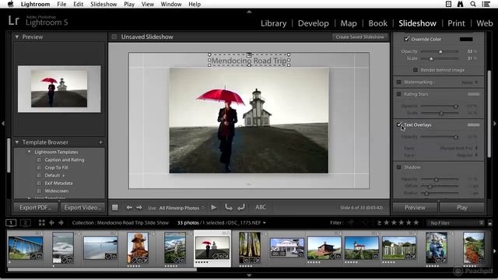Select Crop To Fill template
Image resolution: width=498 pixels, height=280 pixels.
click(x=56, y=168)
